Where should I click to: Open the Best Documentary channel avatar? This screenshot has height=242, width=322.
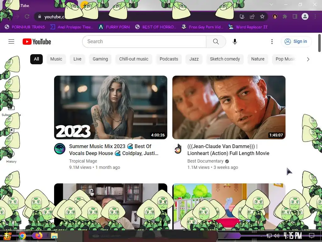click(x=178, y=149)
